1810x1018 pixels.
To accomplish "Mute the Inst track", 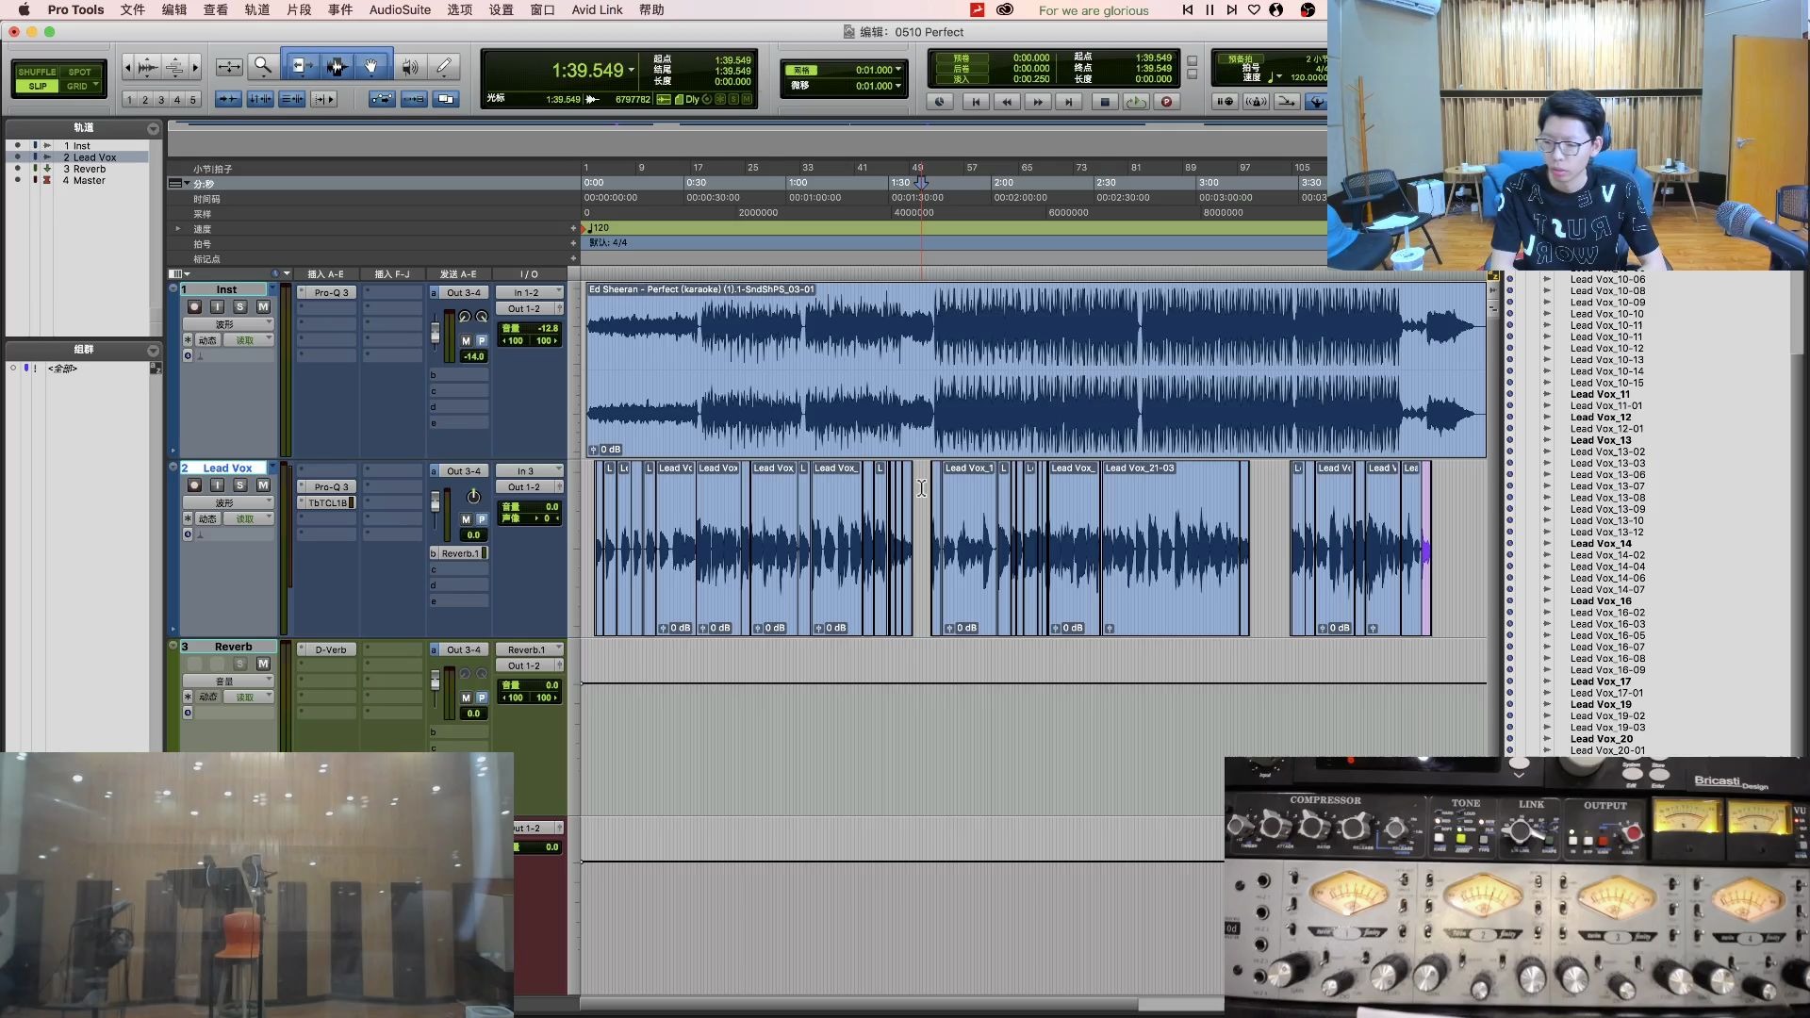I will [x=263, y=306].
